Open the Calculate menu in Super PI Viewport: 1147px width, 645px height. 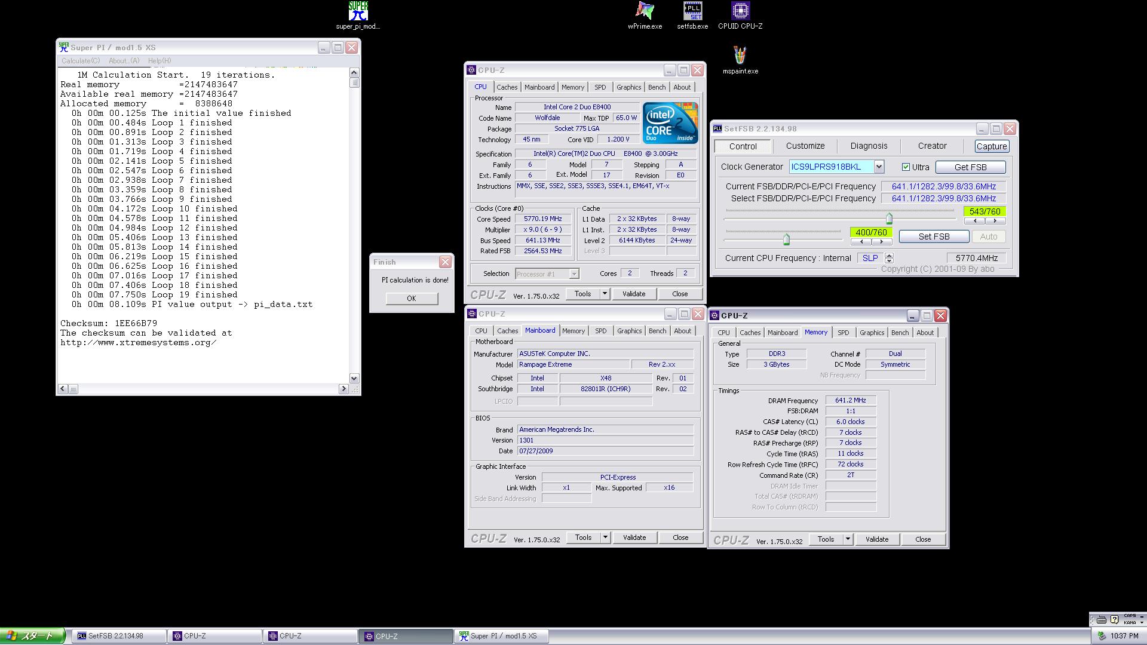point(81,60)
